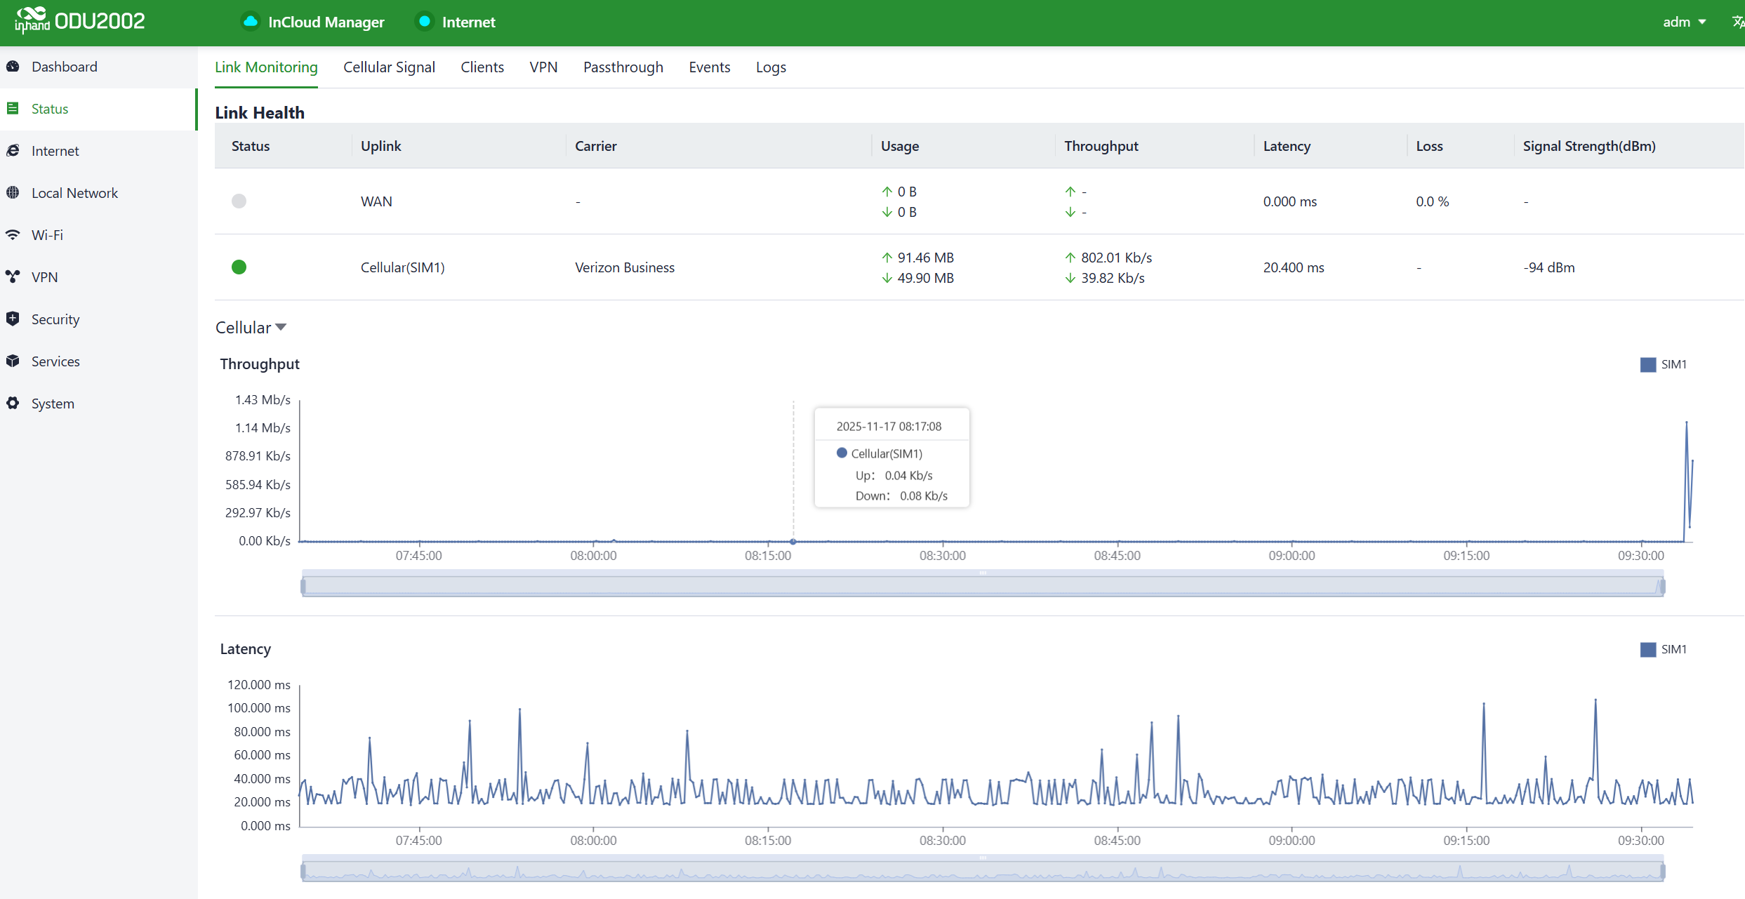
Task: Click the System gear icon in sidebar
Action: (13, 404)
